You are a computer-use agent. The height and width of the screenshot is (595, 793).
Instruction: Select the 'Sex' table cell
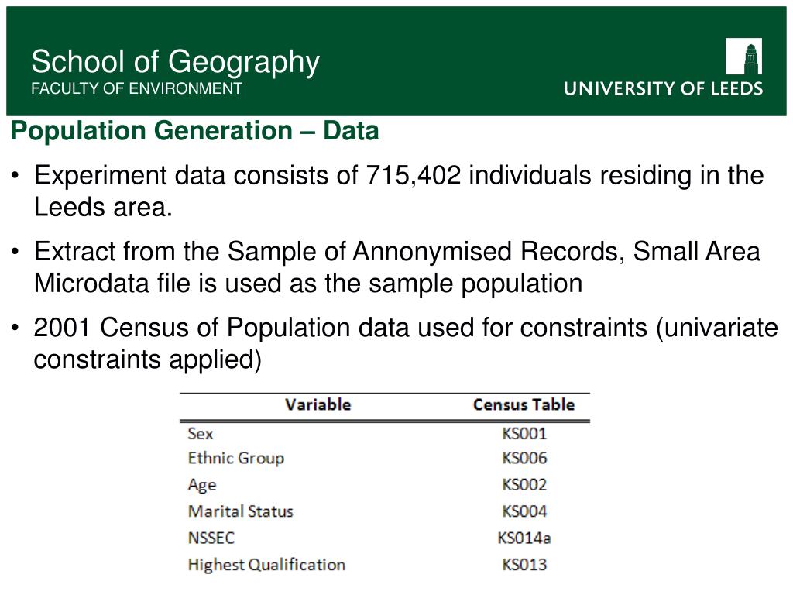[201, 434]
